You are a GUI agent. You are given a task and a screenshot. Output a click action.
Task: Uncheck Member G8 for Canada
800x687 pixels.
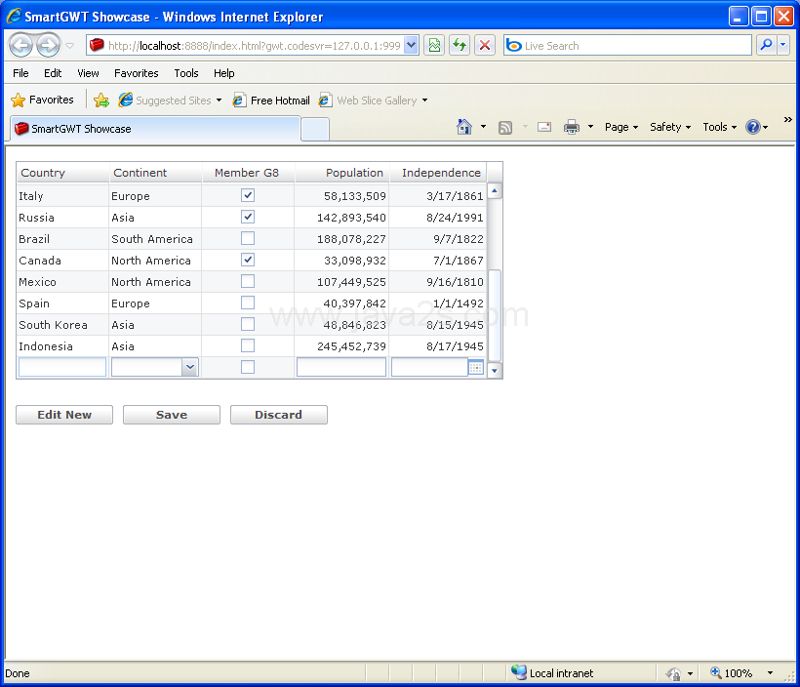(x=248, y=260)
